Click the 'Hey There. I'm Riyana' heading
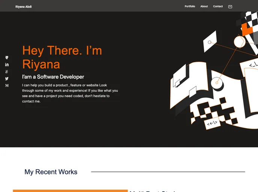Screen dimensions: 258x192 pyautogui.click(x=62, y=57)
